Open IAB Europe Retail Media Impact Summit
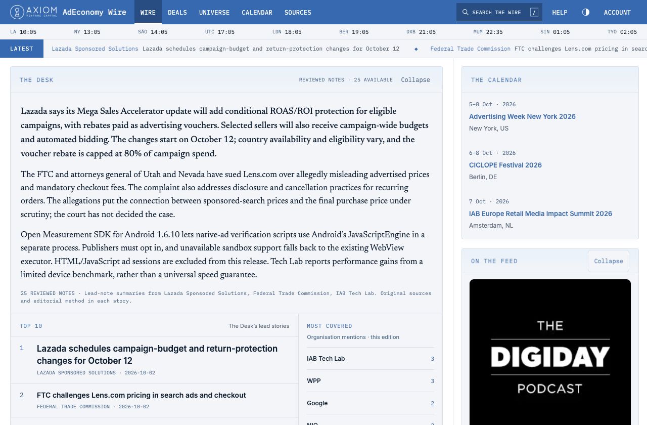647x425 pixels. 540,214
